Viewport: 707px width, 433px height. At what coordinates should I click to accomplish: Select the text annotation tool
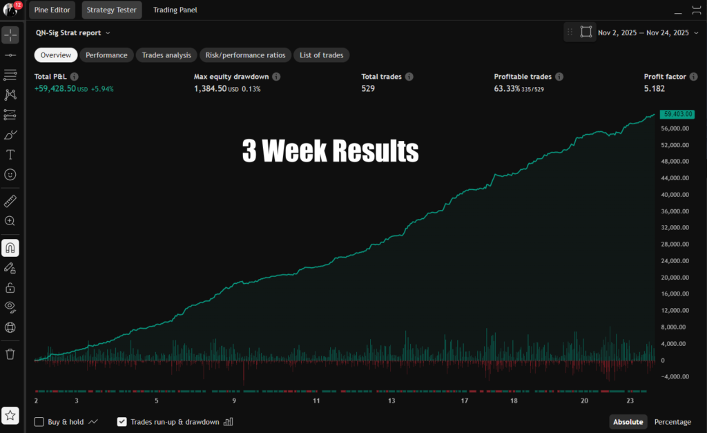point(10,155)
